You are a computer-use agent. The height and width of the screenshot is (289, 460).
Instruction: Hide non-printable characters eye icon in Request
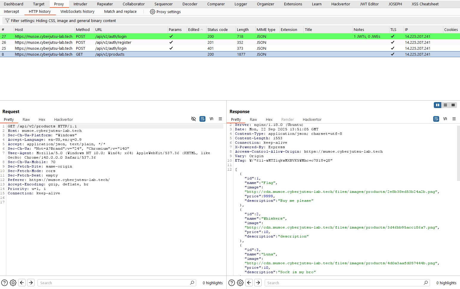point(194,119)
